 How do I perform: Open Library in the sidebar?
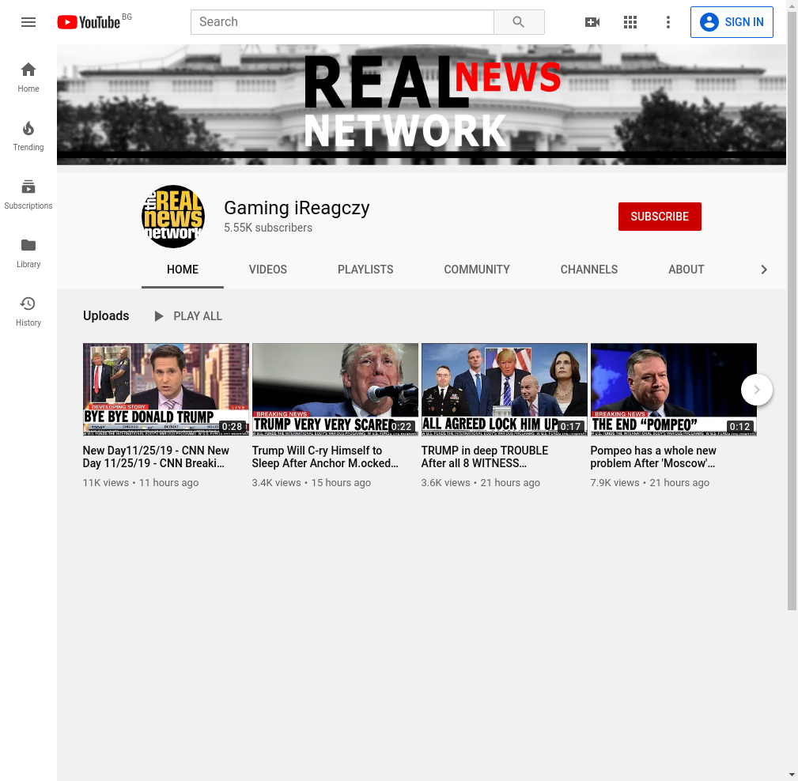point(28,253)
